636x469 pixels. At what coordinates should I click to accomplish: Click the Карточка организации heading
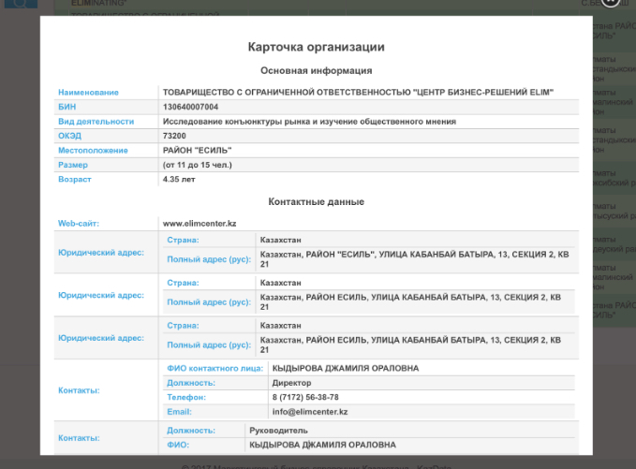click(317, 47)
